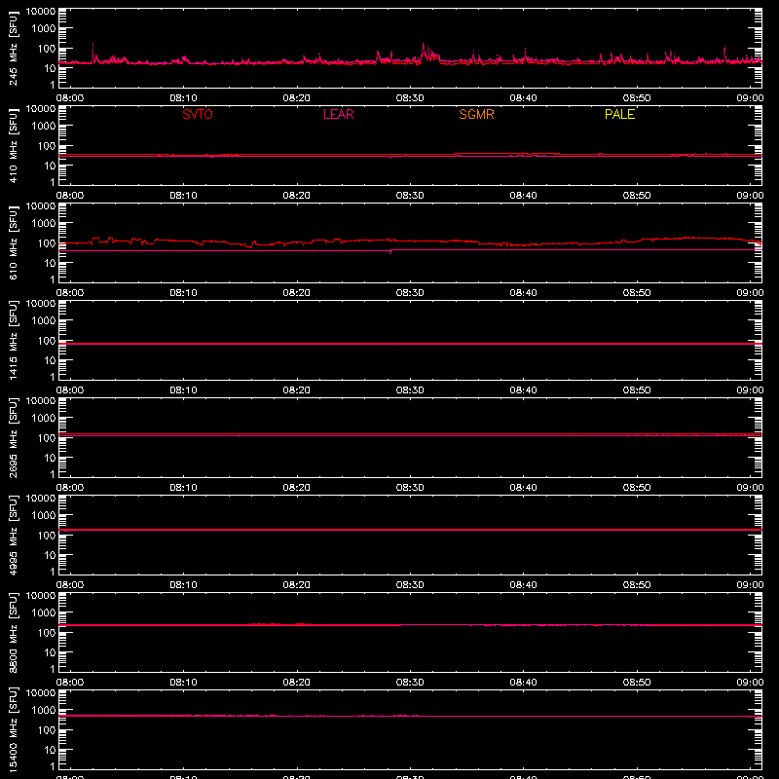The image size is (779, 779).
Task: Click the LEAR legend label
Action: (x=338, y=114)
